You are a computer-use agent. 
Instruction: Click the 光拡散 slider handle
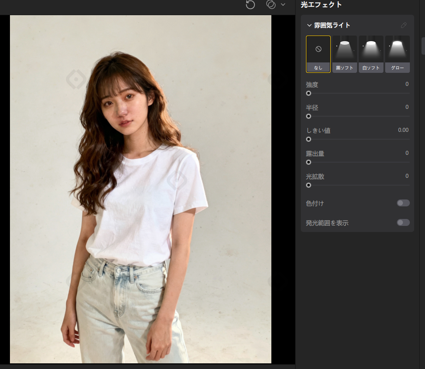[309, 185]
